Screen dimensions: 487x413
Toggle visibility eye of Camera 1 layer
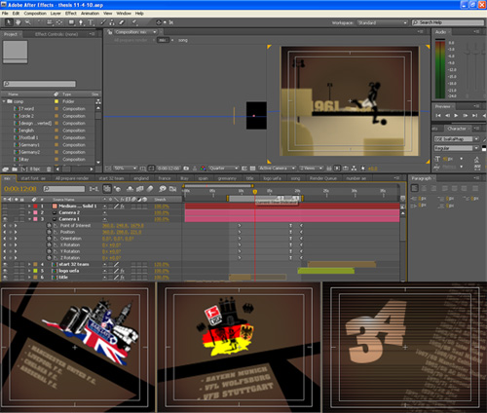click(x=5, y=219)
